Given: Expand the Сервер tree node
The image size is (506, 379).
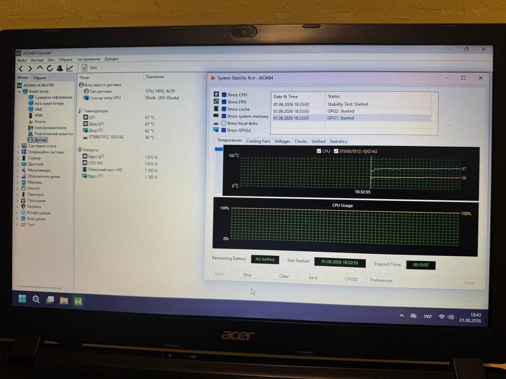Looking at the screenshot, I should point(18,158).
